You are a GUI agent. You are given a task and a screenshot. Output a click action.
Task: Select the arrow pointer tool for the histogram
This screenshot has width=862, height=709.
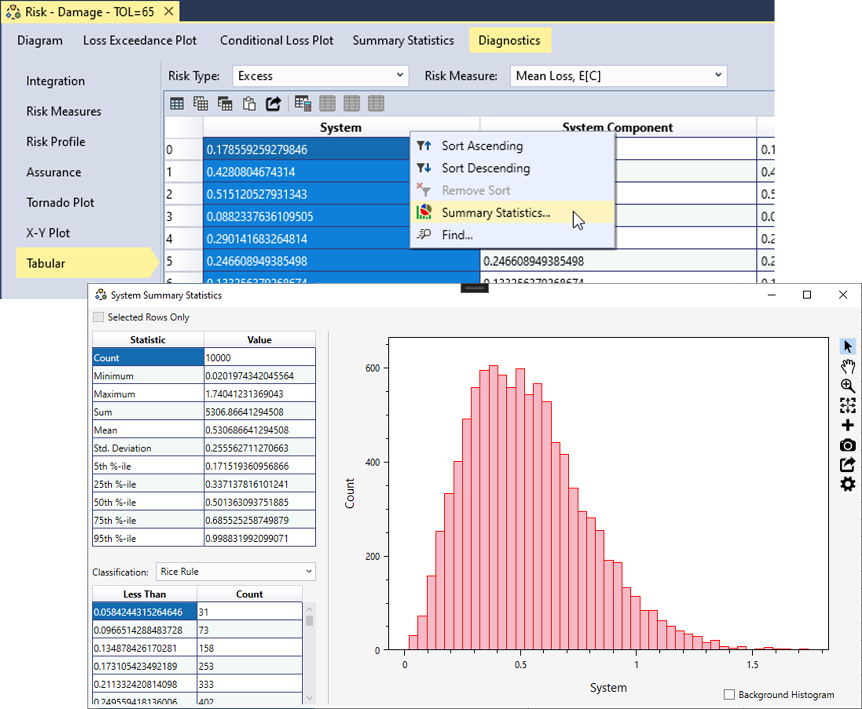coord(848,347)
